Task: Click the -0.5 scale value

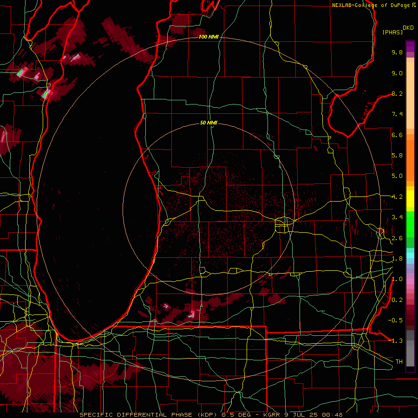Action: click(x=395, y=320)
